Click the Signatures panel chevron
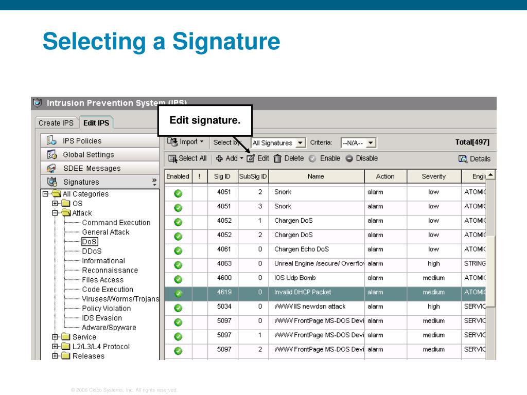527x395 pixels. click(154, 182)
